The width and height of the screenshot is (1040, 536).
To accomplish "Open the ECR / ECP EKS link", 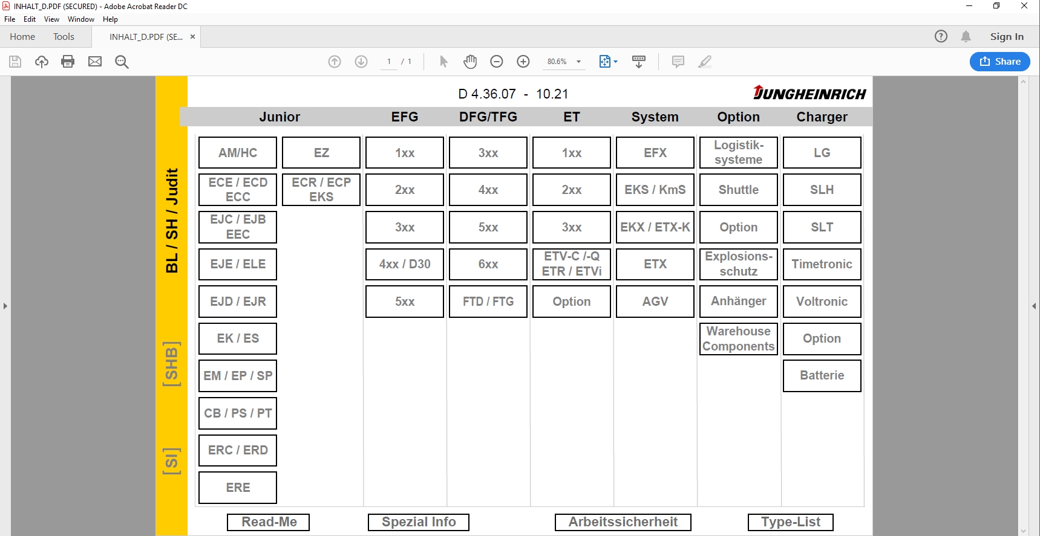I will 321,190.
